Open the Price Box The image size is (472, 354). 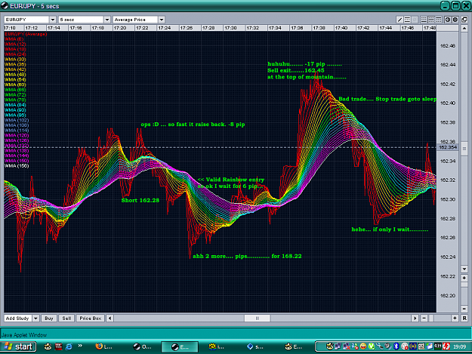coord(91,319)
